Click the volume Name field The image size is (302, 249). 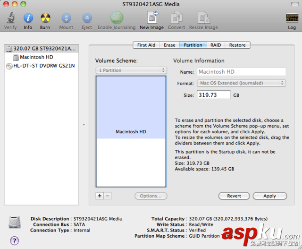[x=241, y=72]
